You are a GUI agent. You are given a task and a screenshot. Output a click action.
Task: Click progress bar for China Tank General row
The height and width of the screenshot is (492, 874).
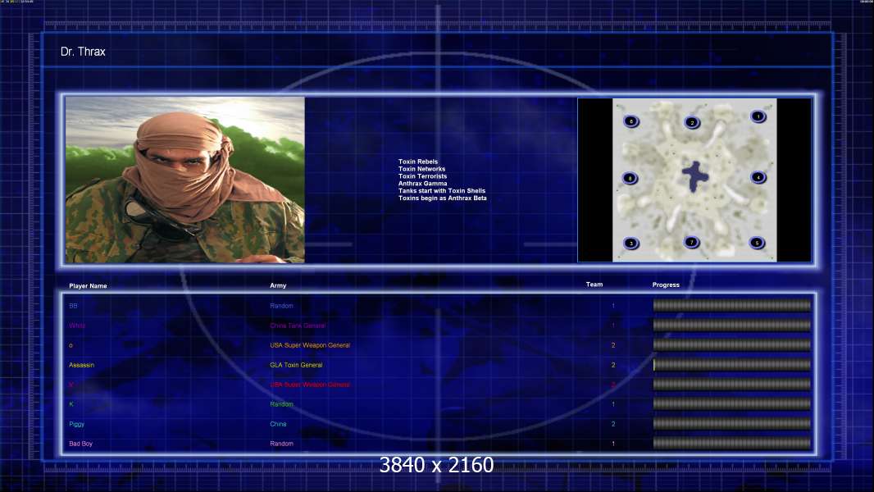(x=732, y=326)
